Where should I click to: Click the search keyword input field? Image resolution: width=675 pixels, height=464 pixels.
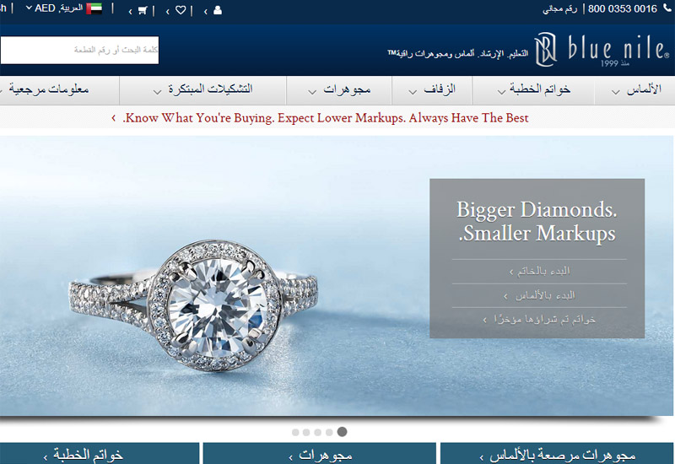(79, 50)
